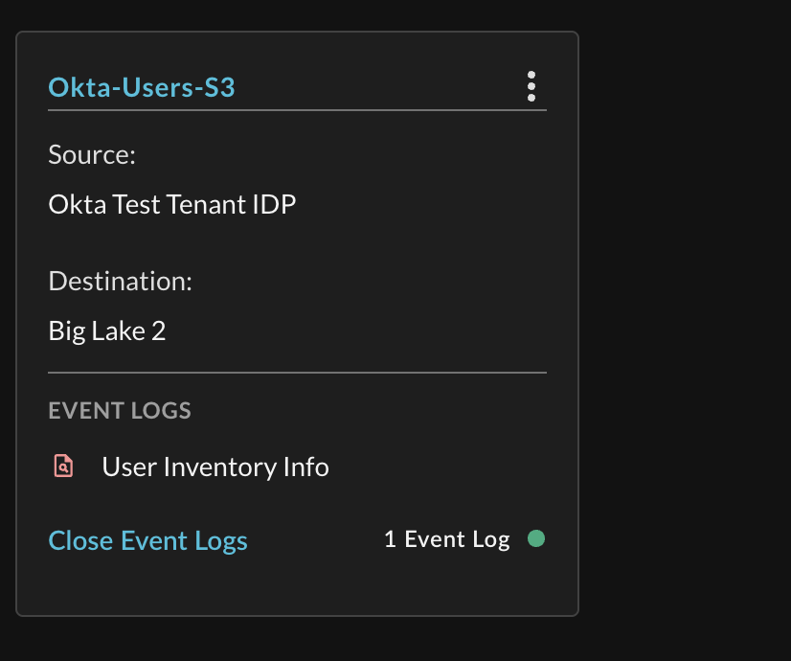Click the 1 Event Log counter
The image size is (791, 661).
(x=447, y=539)
